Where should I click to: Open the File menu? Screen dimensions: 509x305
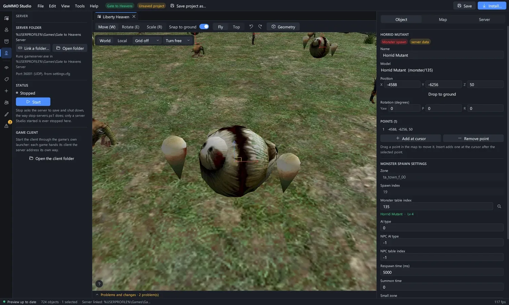pos(41,6)
